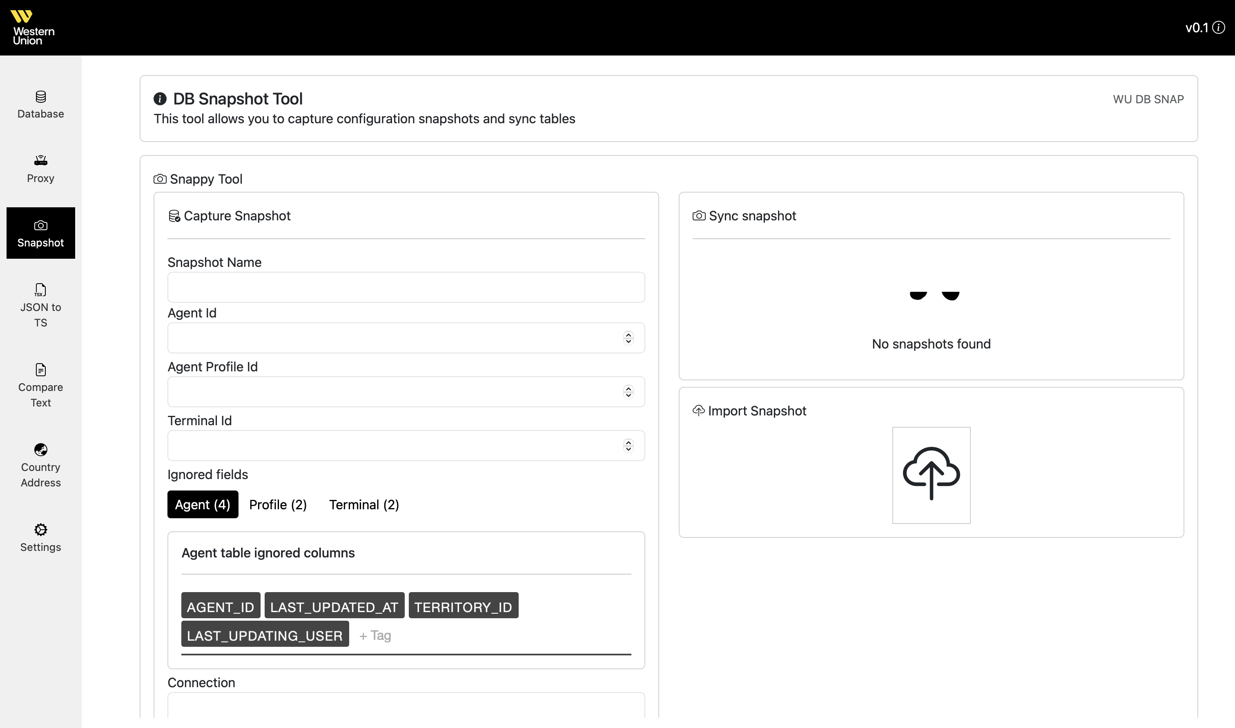Image resolution: width=1235 pixels, height=728 pixels.
Task: Click the Sync snapshot camera icon
Action: point(699,216)
